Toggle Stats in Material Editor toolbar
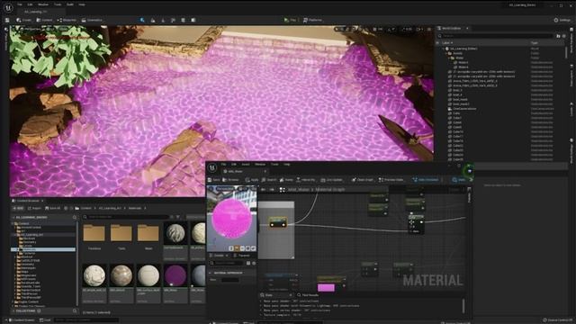 (x=459, y=180)
